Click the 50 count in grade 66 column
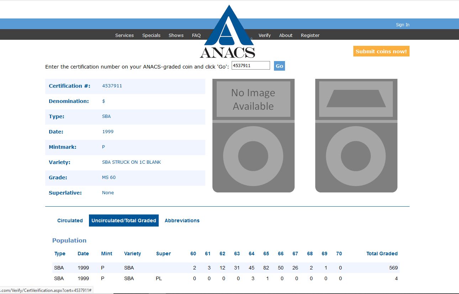 pos(281,268)
